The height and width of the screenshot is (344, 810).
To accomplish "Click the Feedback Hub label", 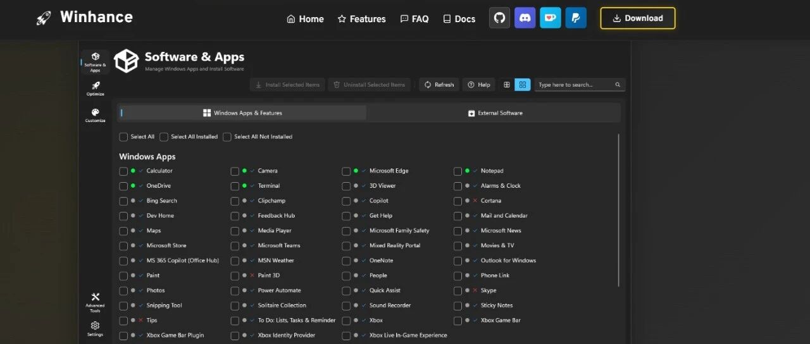I will 277,216.
